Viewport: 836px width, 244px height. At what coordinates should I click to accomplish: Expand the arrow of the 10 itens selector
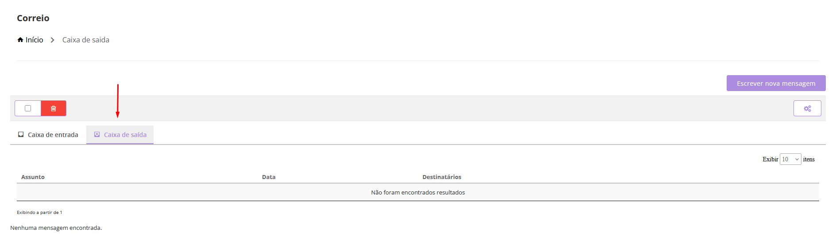tap(797, 160)
